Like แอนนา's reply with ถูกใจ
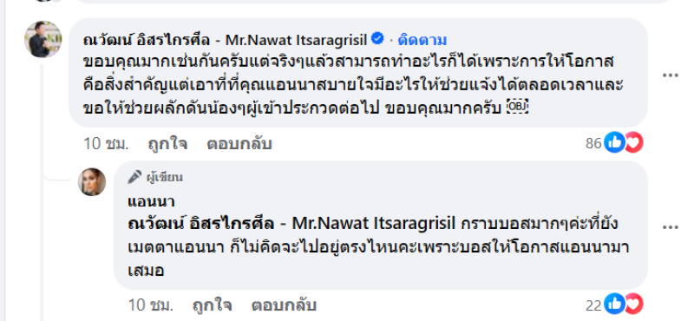The width and height of the screenshot is (694, 321). point(212,305)
